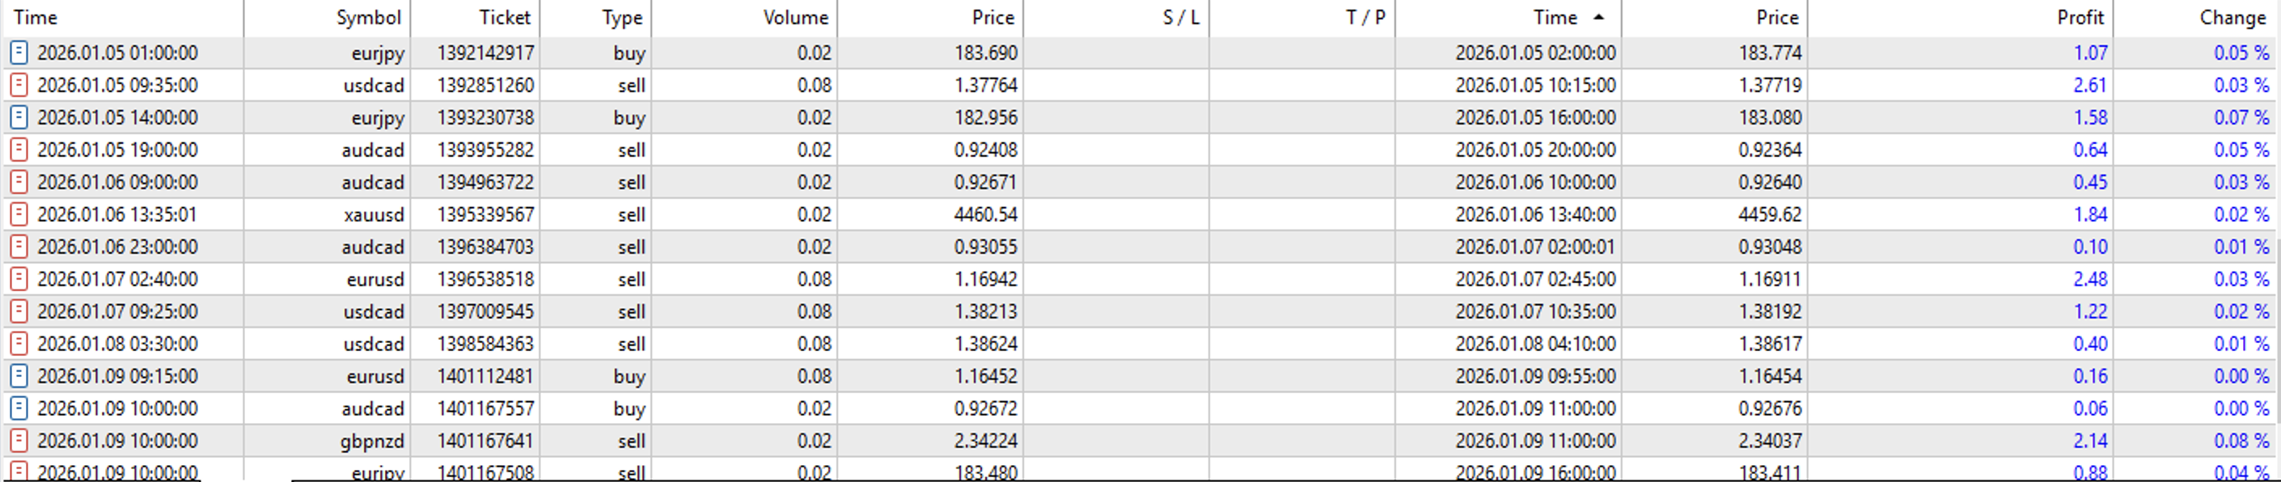The height and width of the screenshot is (482, 2281).
Task: Click the order icon for eurusd buy 1401112481
Action: pyautogui.click(x=18, y=377)
